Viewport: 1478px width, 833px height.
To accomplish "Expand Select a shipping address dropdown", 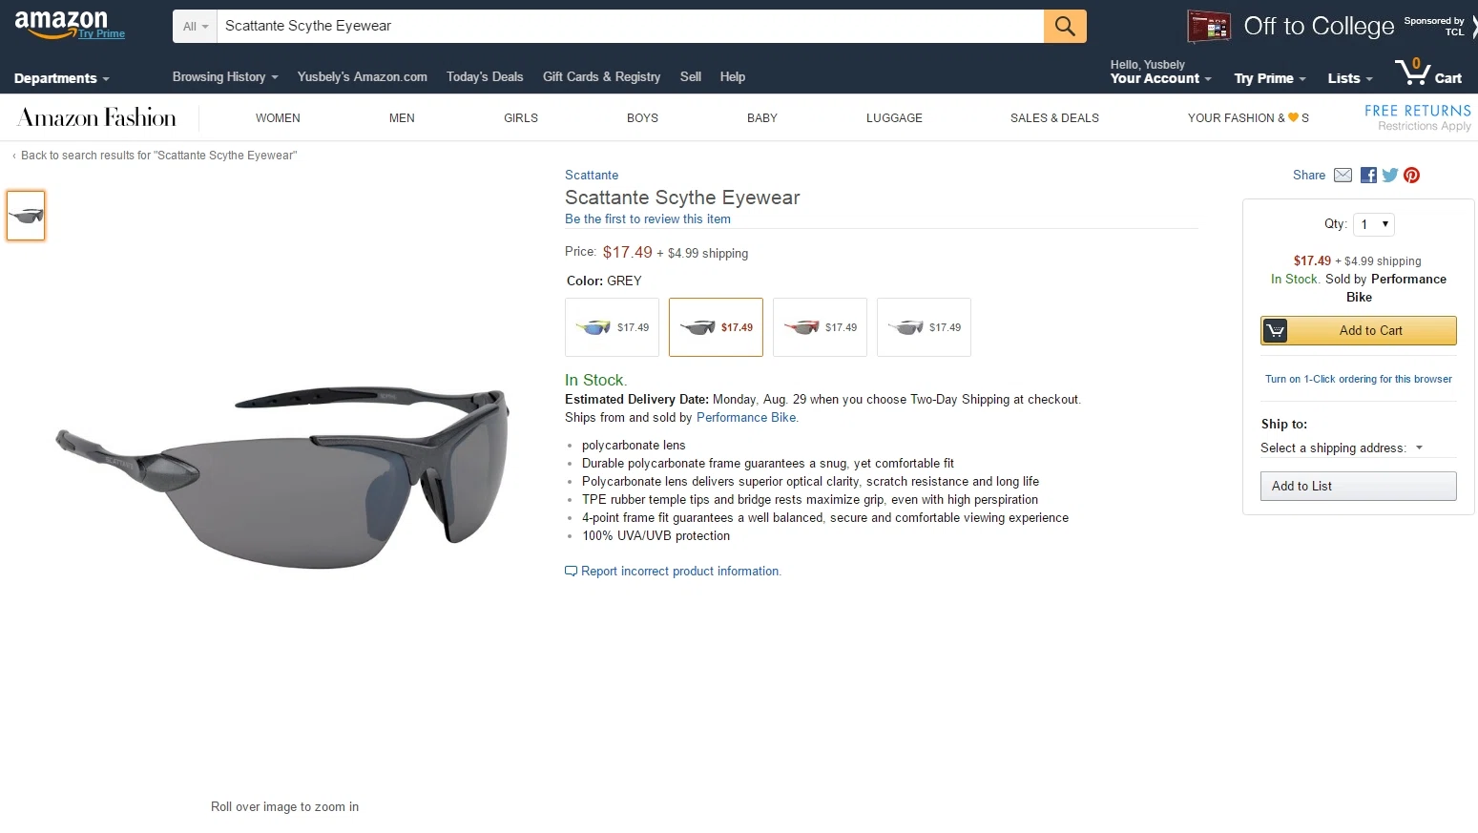I will click(1342, 448).
